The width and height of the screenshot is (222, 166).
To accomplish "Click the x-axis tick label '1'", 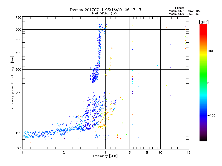I will (22, 152).
